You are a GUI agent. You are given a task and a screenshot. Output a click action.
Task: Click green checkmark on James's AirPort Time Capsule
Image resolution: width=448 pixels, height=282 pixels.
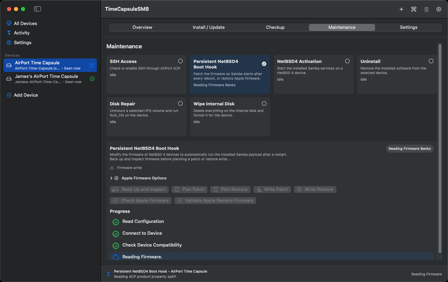point(92,79)
